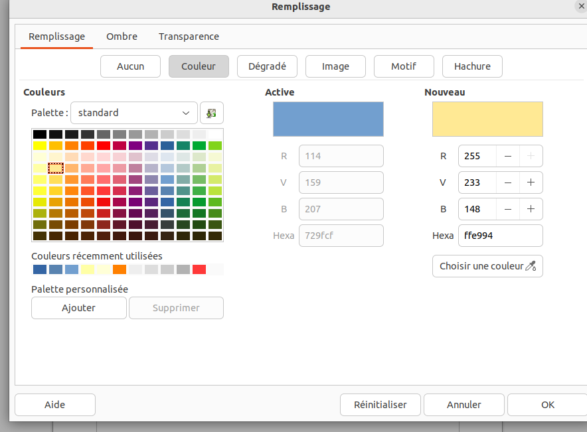Confirm with the OK button
This screenshot has width=587, height=432.
click(x=547, y=405)
